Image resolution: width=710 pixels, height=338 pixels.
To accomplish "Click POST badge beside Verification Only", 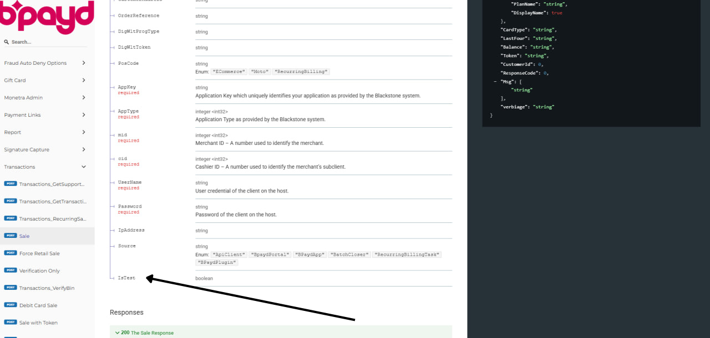I will [x=11, y=270].
